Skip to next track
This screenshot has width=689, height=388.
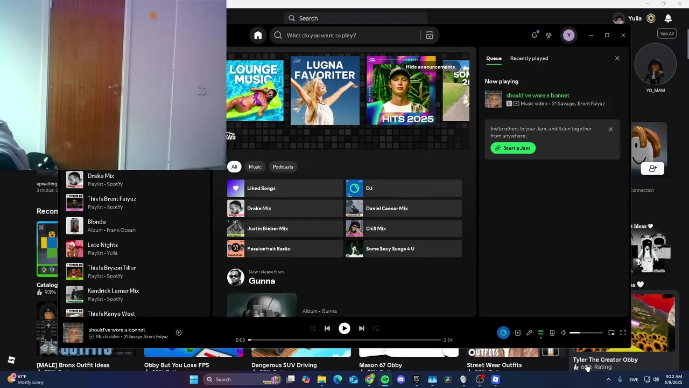(362, 328)
